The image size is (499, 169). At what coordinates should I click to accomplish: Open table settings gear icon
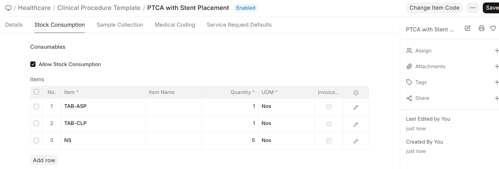pos(356,92)
